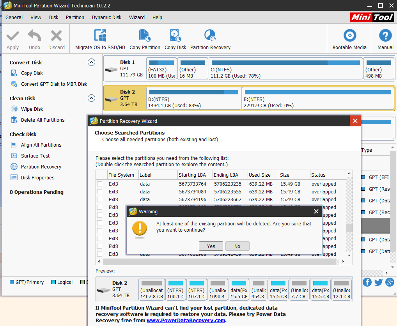Select D:(NTFS) partition on Disk 2
This screenshot has height=326, width=397.
coord(193,98)
